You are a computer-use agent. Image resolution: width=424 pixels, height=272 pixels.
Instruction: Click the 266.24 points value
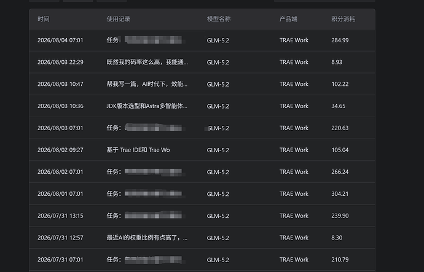click(340, 172)
